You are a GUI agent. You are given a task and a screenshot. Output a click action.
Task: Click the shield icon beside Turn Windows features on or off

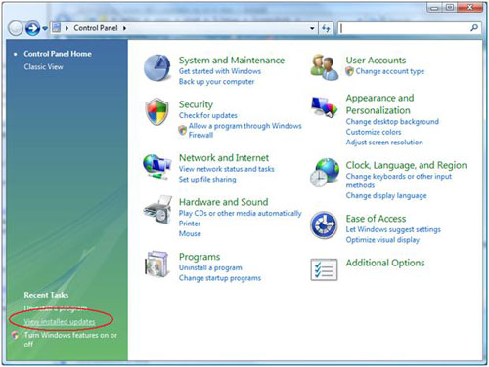(x=15, y=335)
